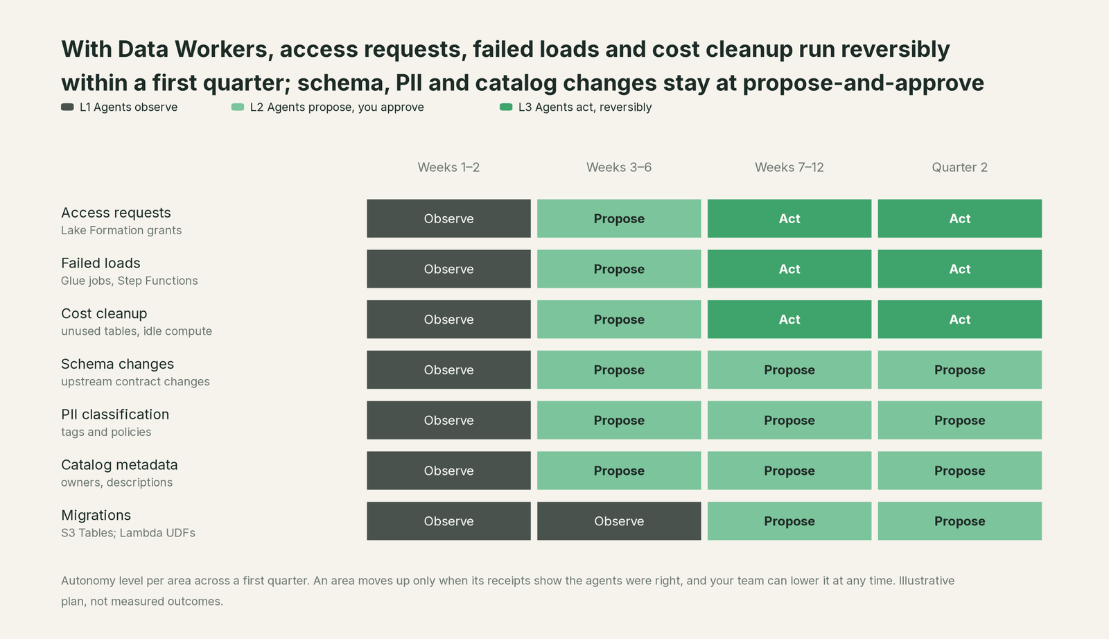This screenshot has width=1109, height=639.
Task: Click Access requests Observe cell, Weeks 1–2
Action: (x=448, y=218)
